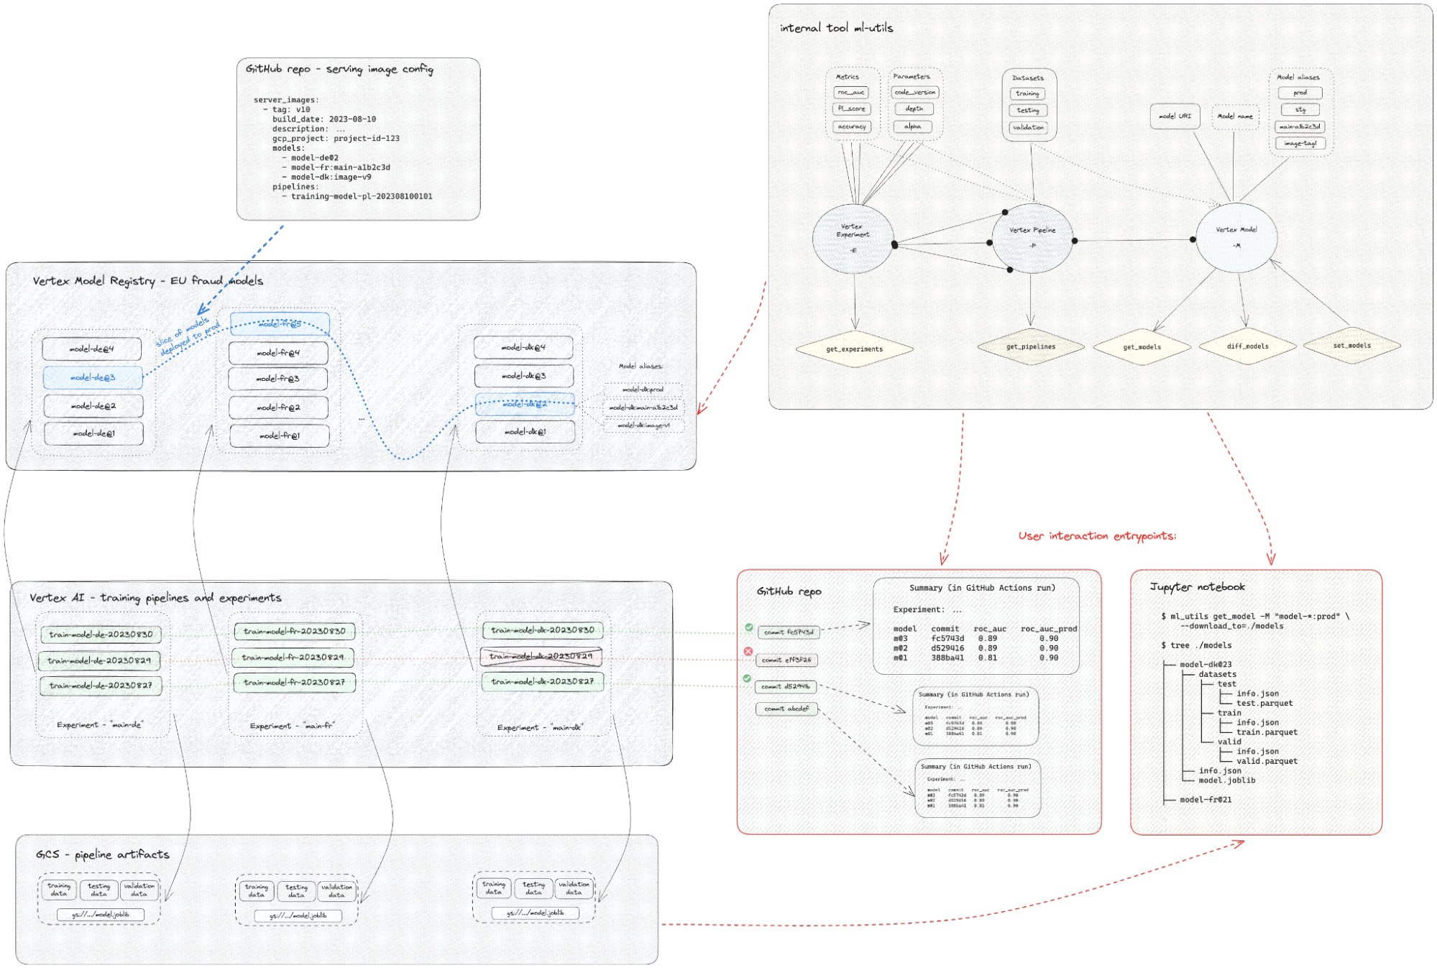Click green check beside commit d52946
The height and width of the screenshot is (968, 1437).
pyautogui.click(x=747, y=678)
